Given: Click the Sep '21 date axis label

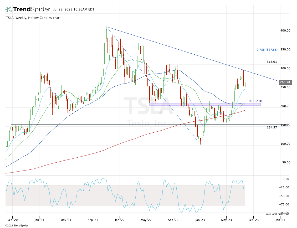Looking at the screenshot, I should point(93,220).
